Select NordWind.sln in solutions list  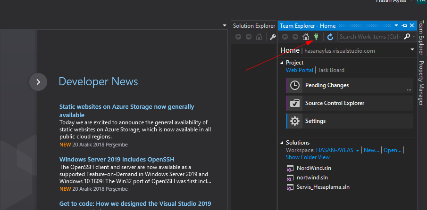314,168
